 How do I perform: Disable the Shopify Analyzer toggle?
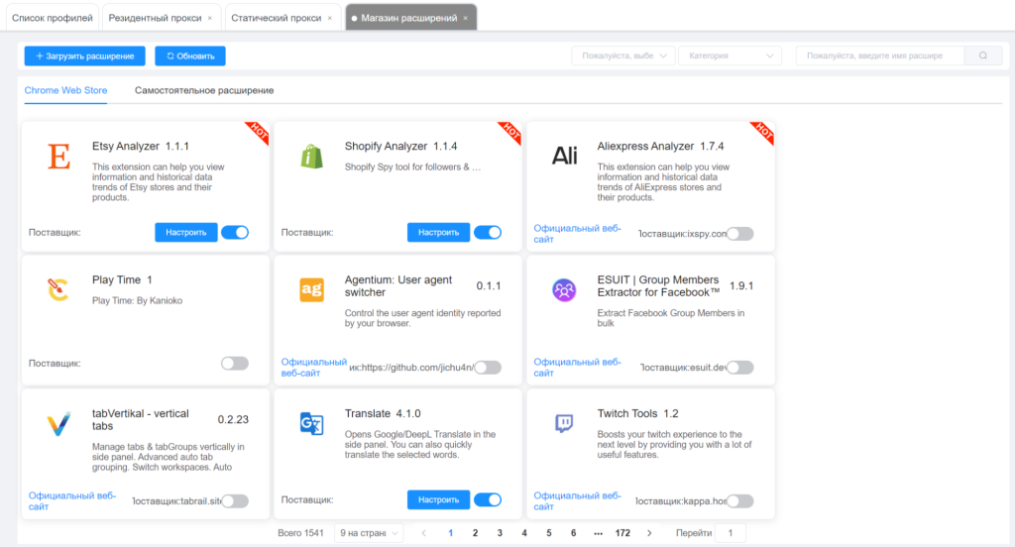click(488, 233)
